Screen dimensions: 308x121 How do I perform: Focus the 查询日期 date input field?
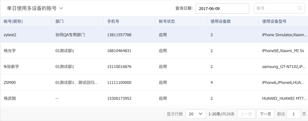222,8
